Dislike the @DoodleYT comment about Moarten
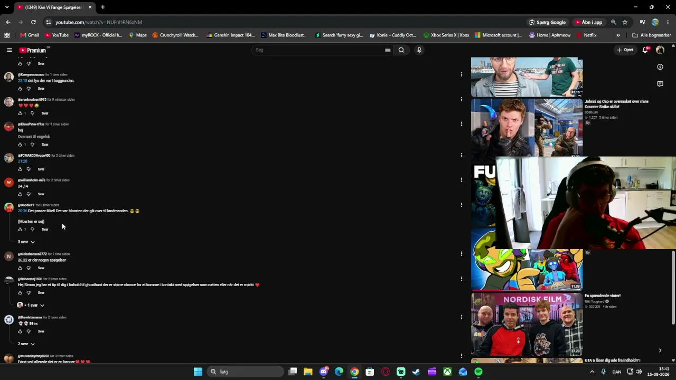Screen dimensions: 676x380 [x=32, y=230]
